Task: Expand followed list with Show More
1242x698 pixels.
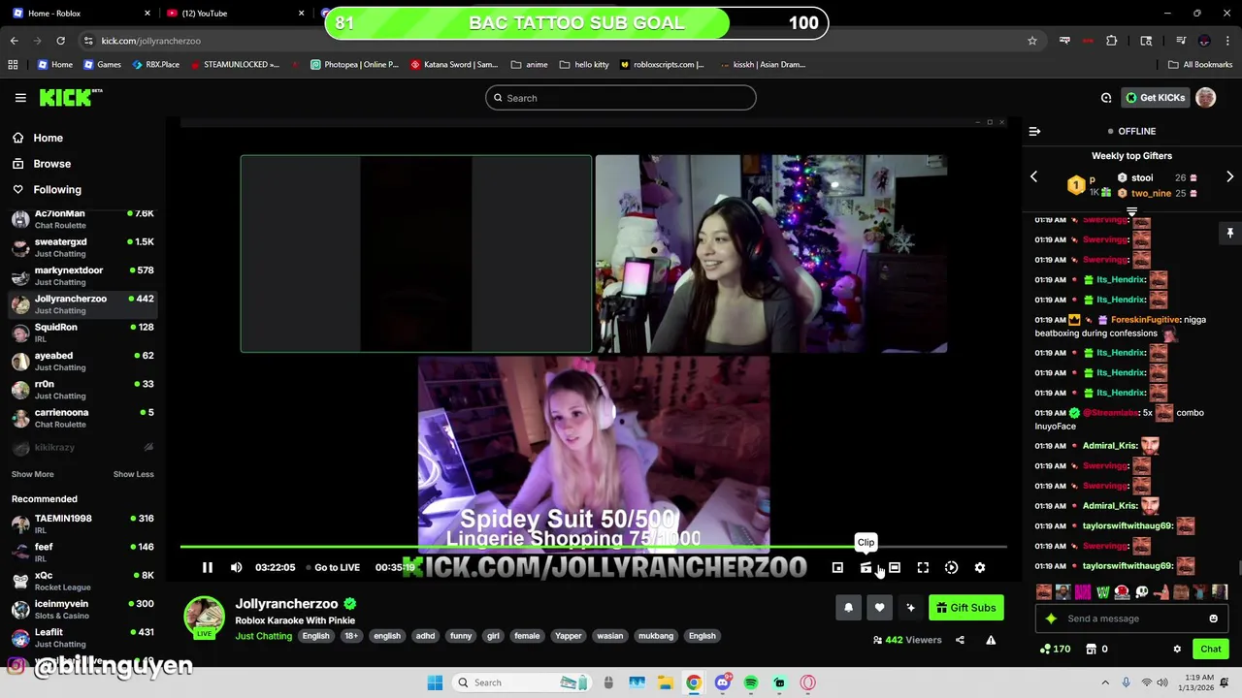Action: (32, 474)
